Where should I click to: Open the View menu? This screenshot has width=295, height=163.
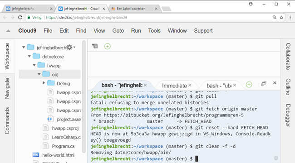tap(99, 31)
